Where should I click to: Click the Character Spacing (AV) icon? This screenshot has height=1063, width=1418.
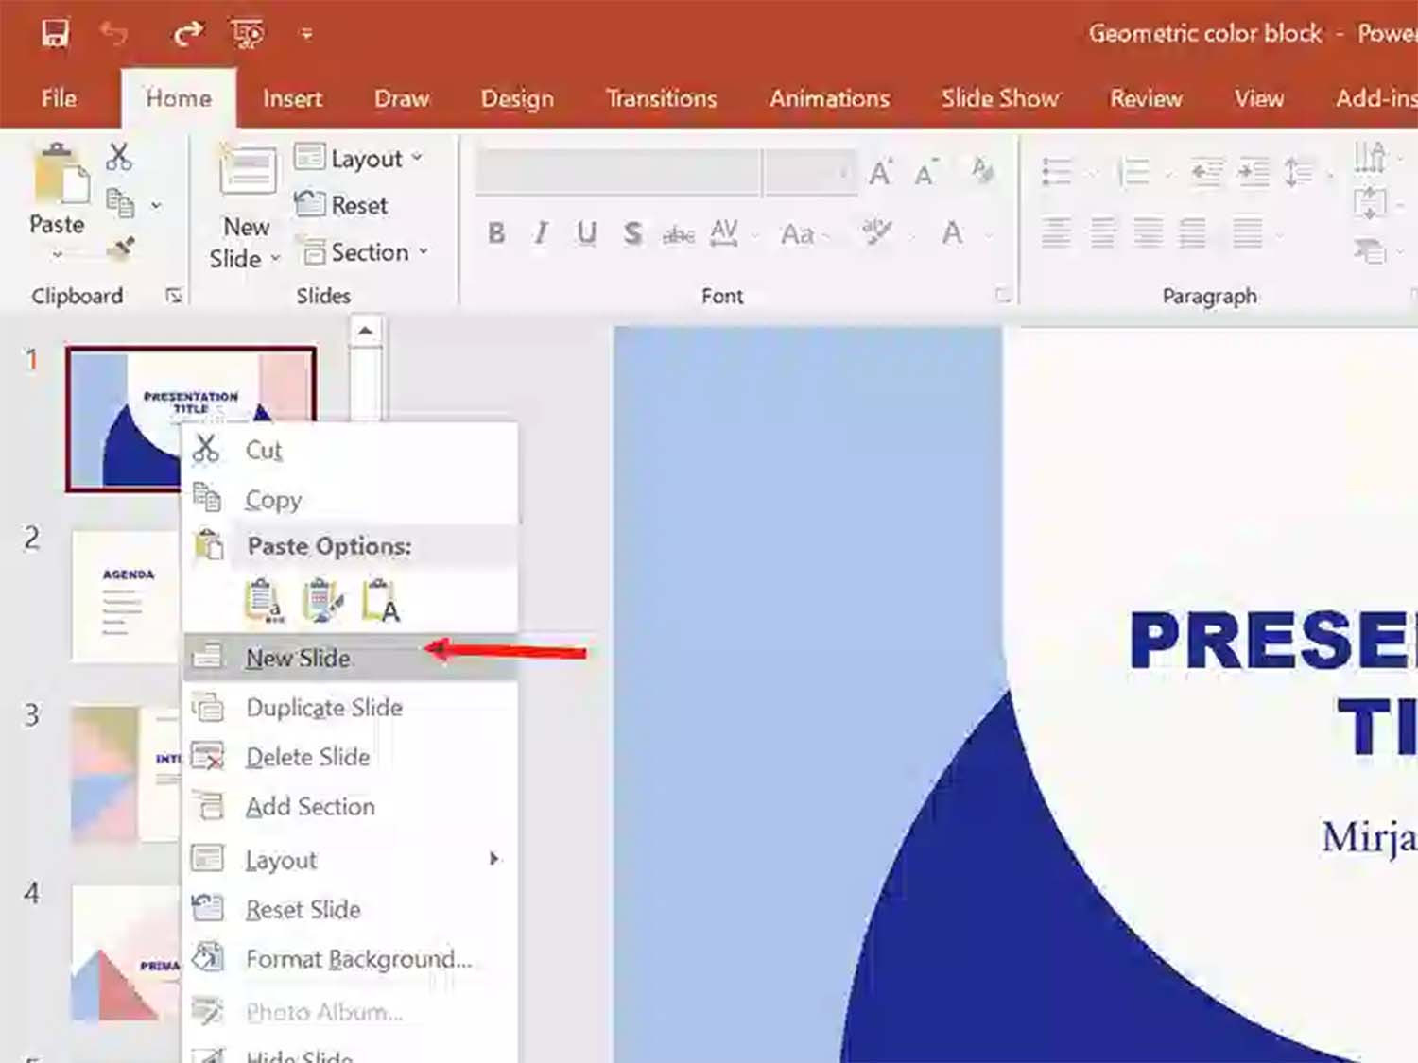pos(724,233)
